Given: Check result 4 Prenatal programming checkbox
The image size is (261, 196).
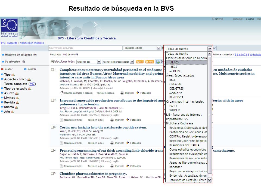Looking at the screenshot, I should [x=52, y=150].
